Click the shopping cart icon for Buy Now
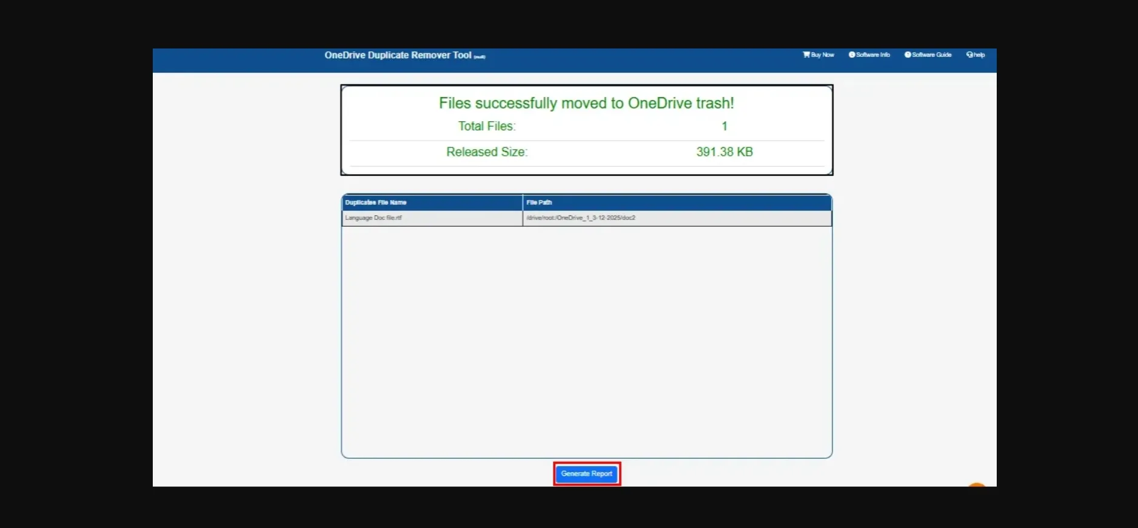 [806, 55]
